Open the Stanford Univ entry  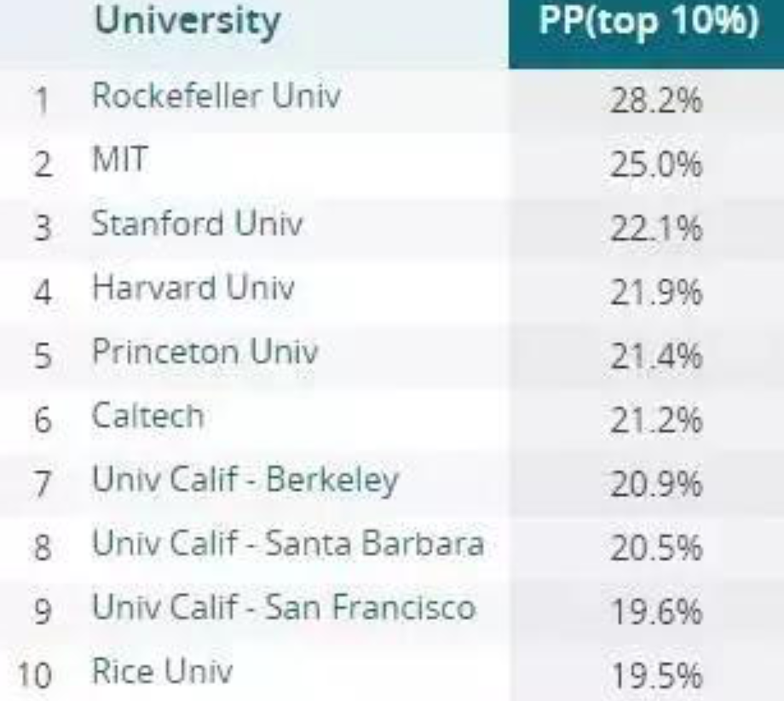197,224
